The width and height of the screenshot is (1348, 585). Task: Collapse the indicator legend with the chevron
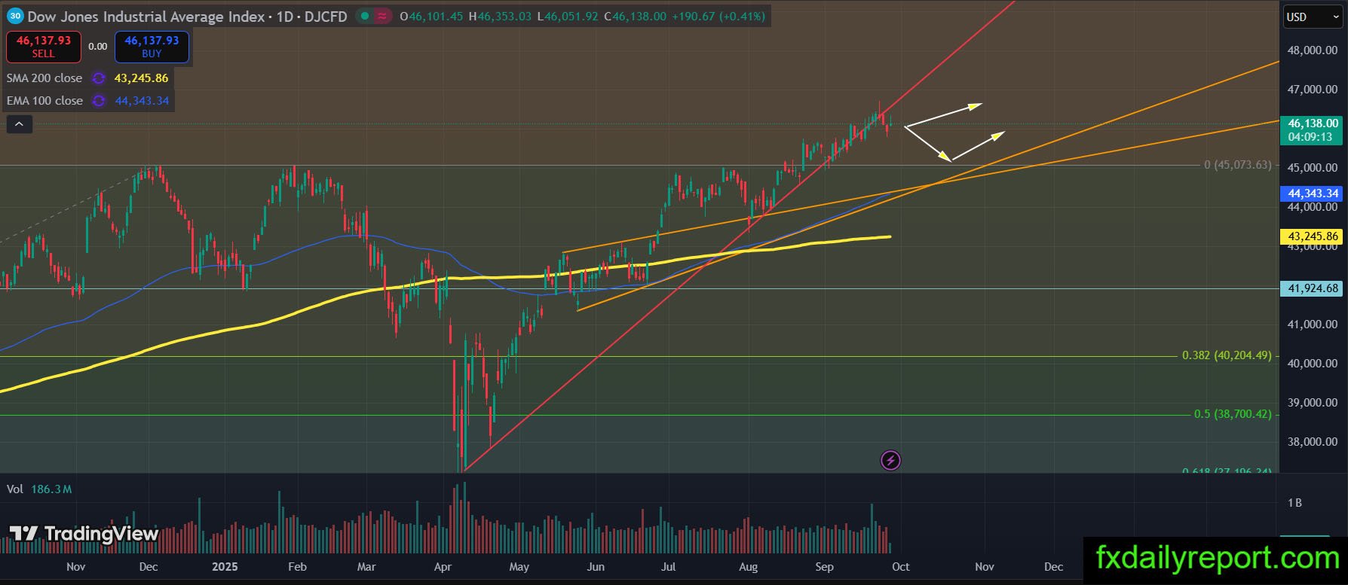[20, 124]
